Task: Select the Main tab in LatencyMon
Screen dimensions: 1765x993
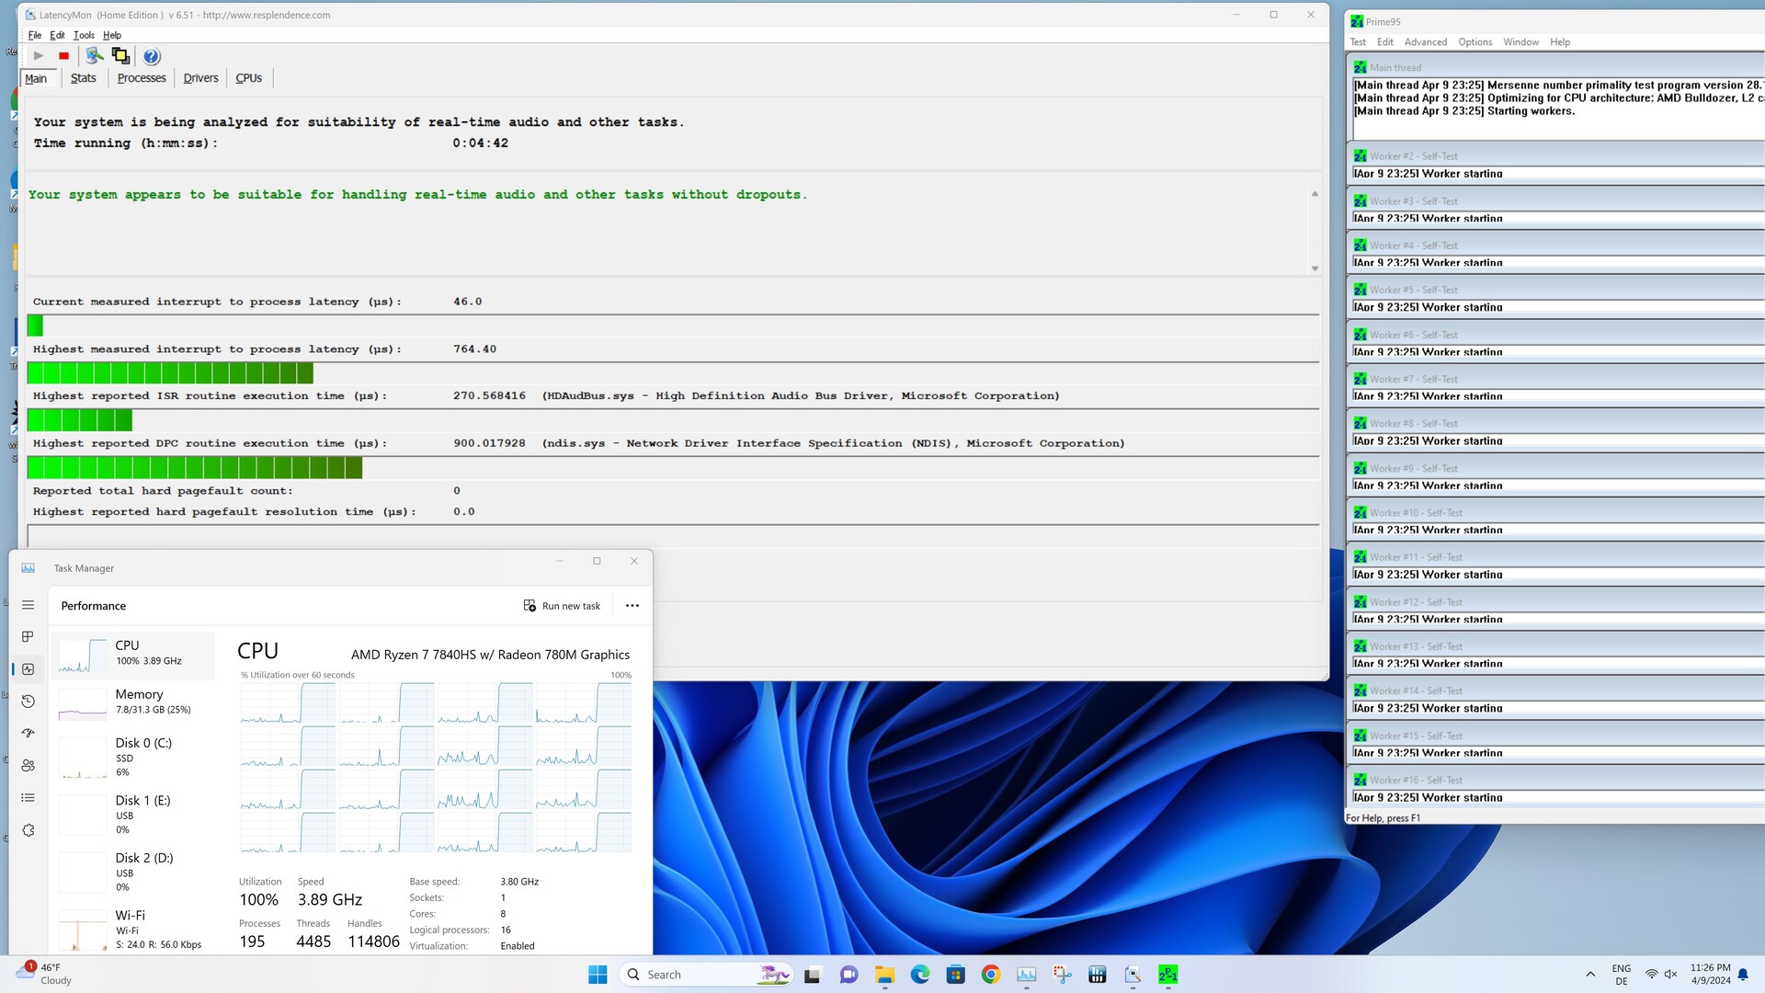Action: pyautogui.click(x=36, y=78)
